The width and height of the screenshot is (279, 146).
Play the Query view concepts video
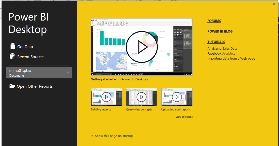[142, 97]
